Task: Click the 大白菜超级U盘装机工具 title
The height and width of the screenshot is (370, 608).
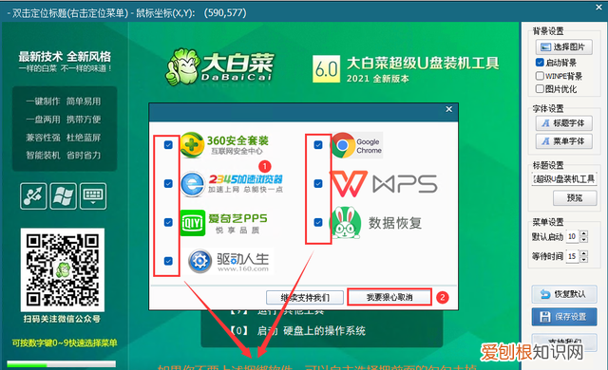Action: click(x=423, y=63)
